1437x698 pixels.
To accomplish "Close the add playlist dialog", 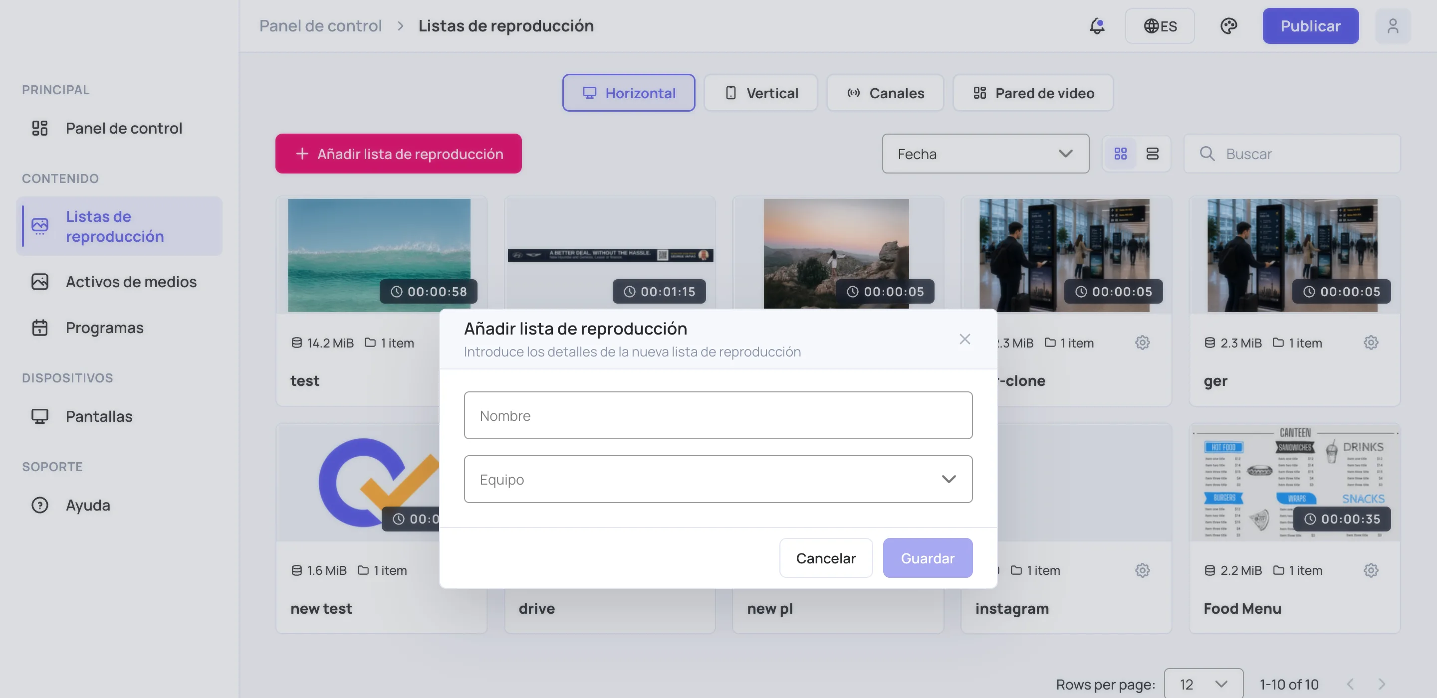I will tap(964, 339).
